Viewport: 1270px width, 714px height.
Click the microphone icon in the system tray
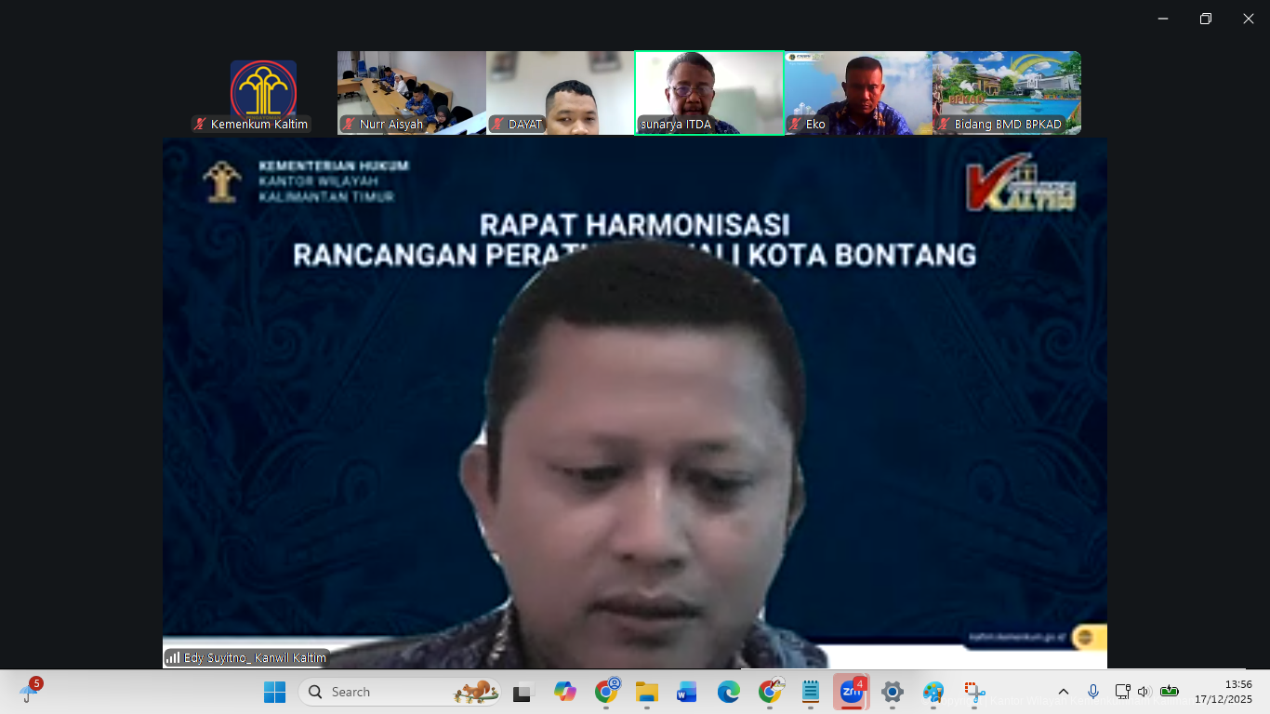[x=1093, y=692]
